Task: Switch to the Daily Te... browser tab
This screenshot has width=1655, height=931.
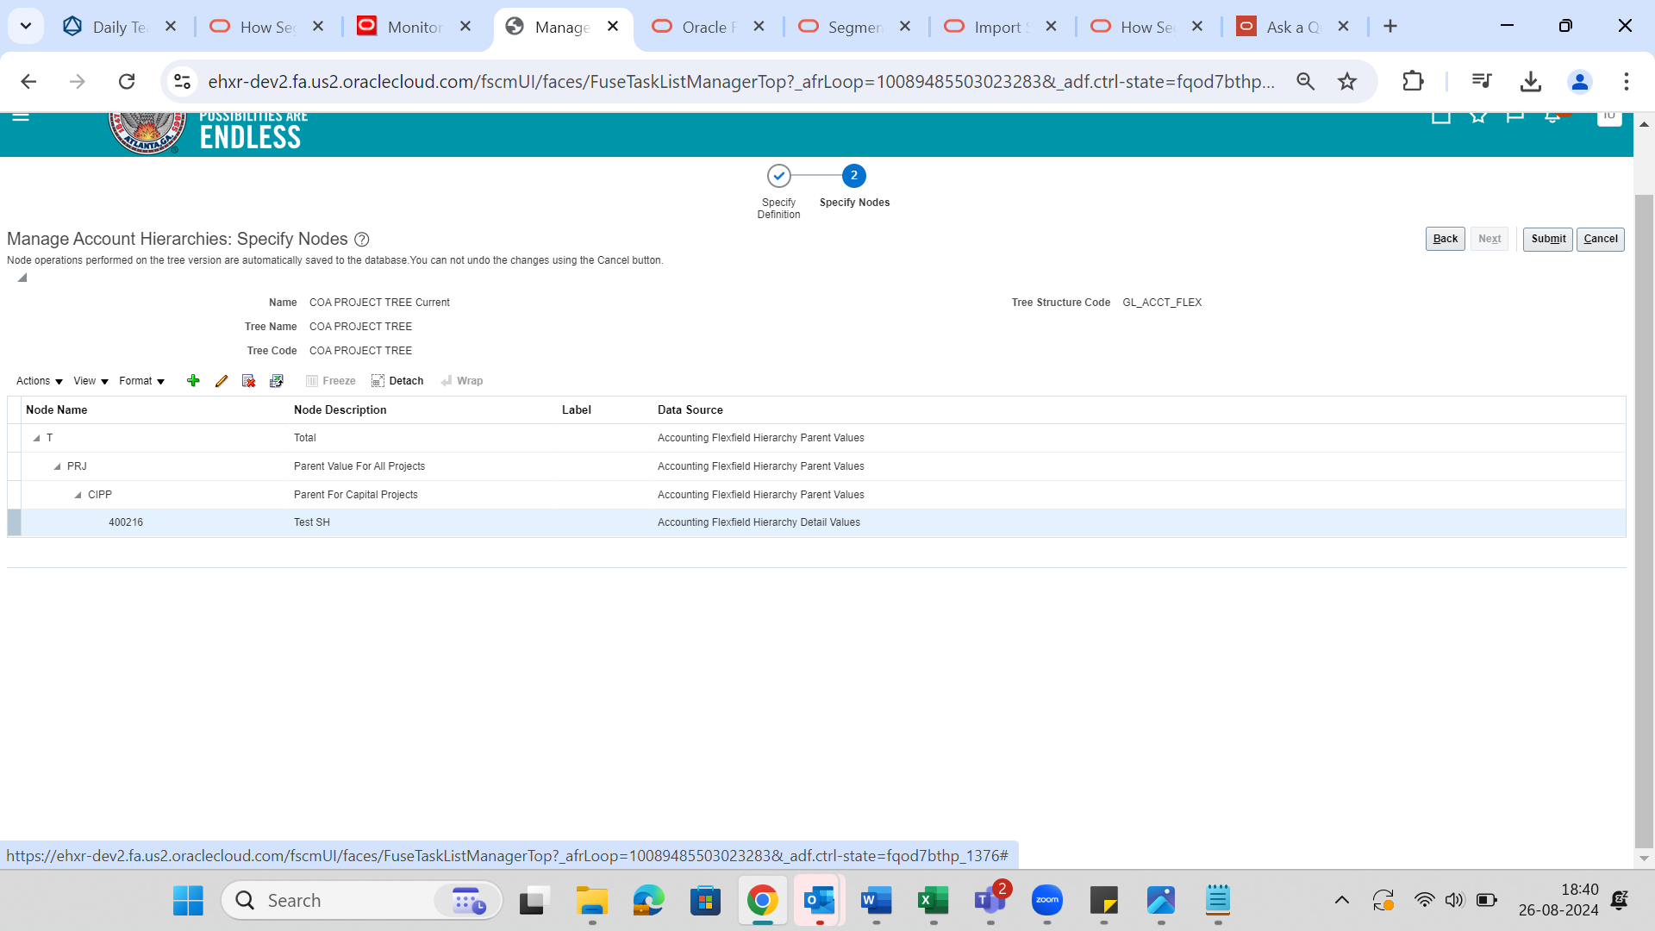Action: [121, 27]
